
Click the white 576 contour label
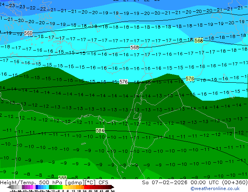coord(124,82)
